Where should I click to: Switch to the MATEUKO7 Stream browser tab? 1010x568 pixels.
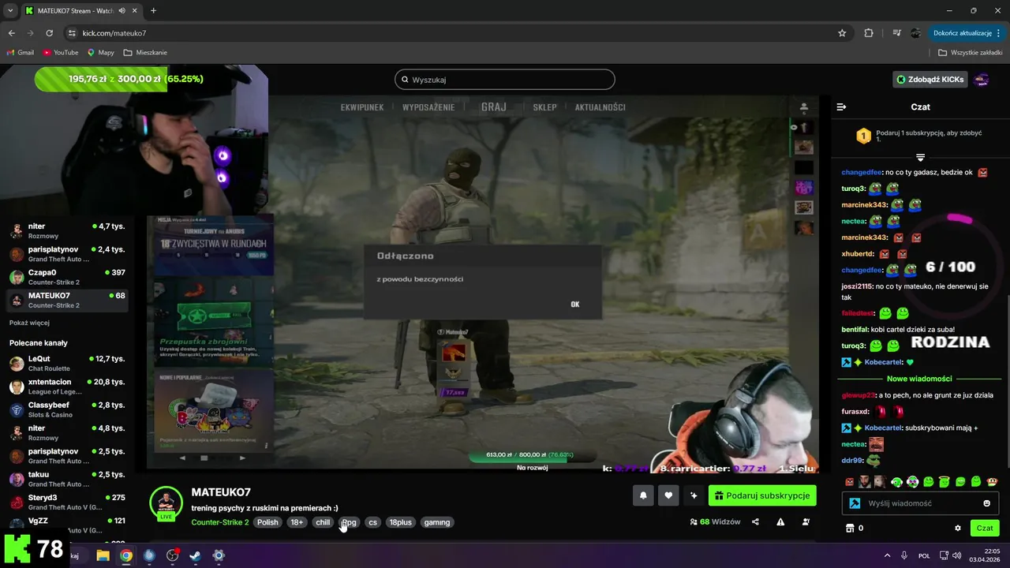(80, 11)
